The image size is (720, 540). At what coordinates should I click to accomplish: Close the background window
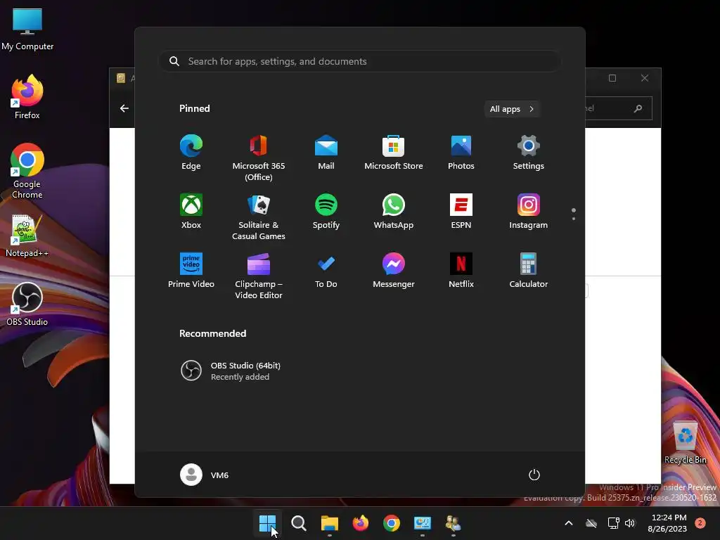tap(645, 78)
